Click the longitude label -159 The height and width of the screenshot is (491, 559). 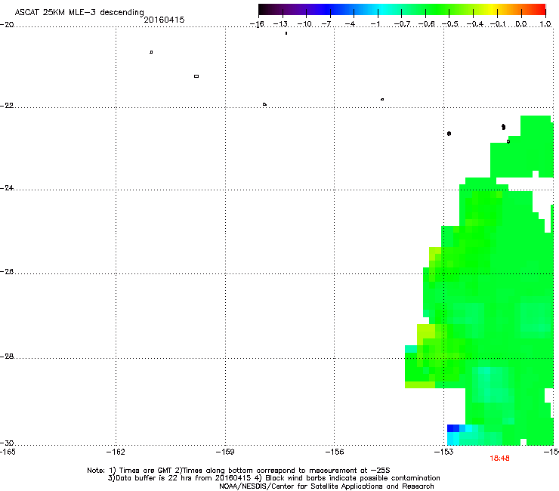(x=225, y=452)
